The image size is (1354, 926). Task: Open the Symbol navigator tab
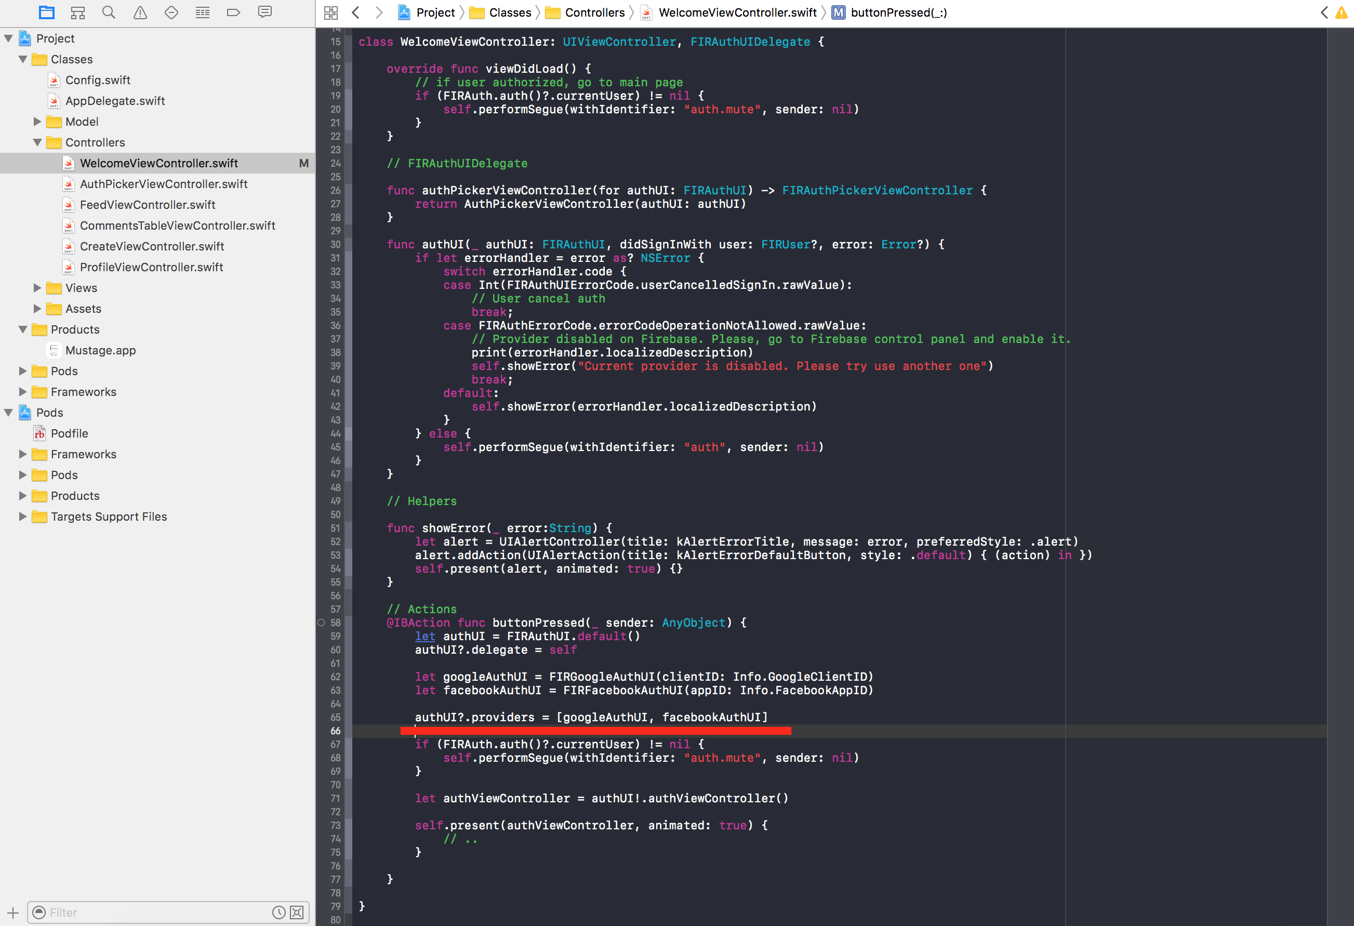[77, 12]
